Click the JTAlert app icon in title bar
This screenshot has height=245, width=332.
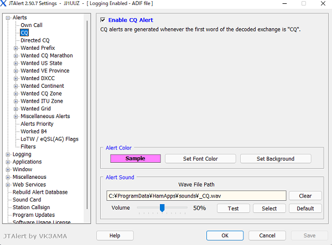coord(4,3)
